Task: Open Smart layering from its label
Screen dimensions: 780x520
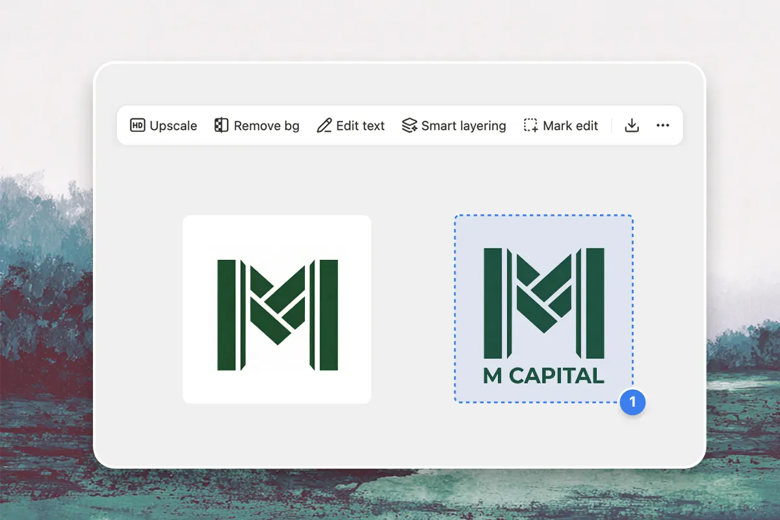Action: tap(463, 125)
